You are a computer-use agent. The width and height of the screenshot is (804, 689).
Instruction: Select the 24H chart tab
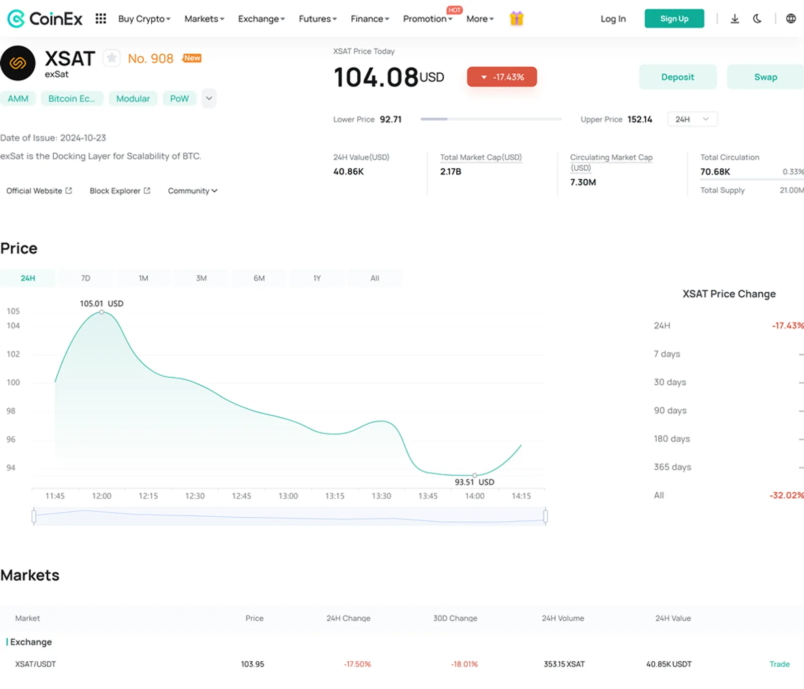tap(28, 278)
